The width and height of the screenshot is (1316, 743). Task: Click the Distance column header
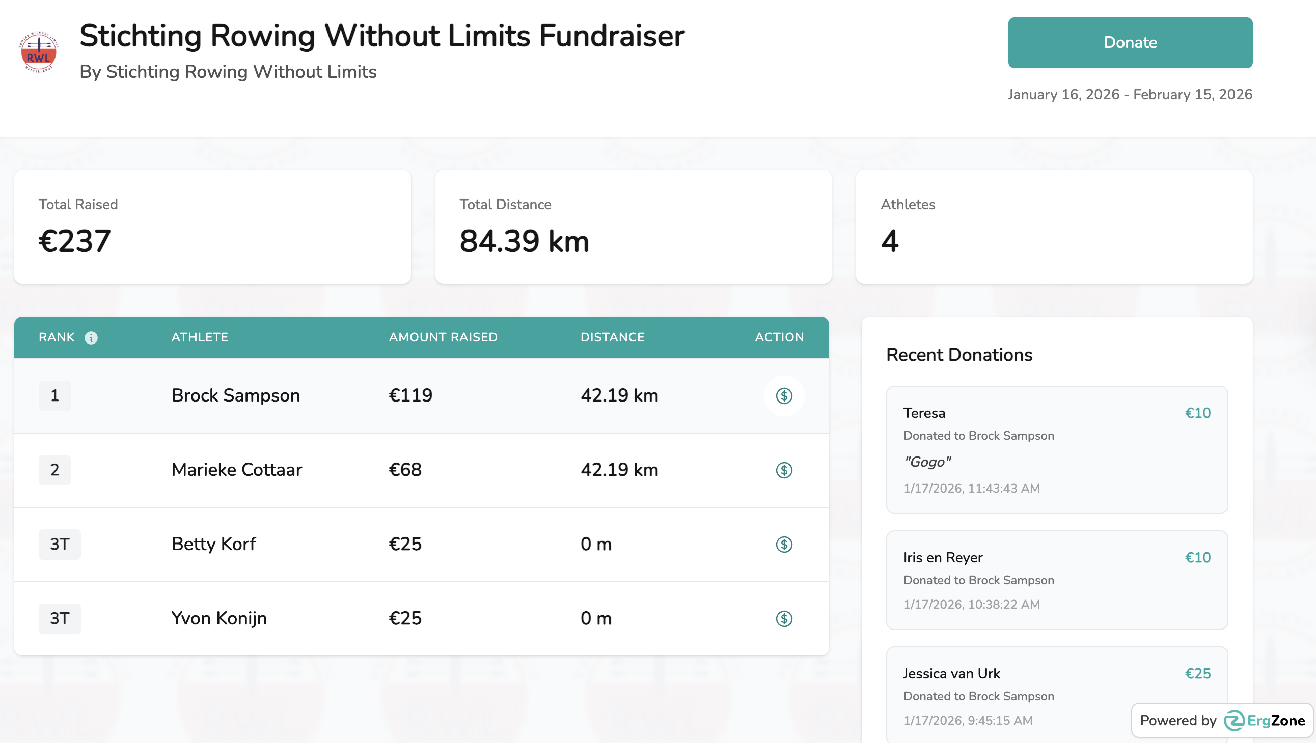point(612,337)
